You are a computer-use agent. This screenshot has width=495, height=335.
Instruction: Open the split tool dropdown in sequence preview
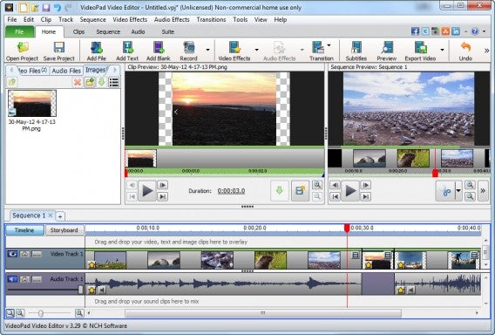(458, 191)
